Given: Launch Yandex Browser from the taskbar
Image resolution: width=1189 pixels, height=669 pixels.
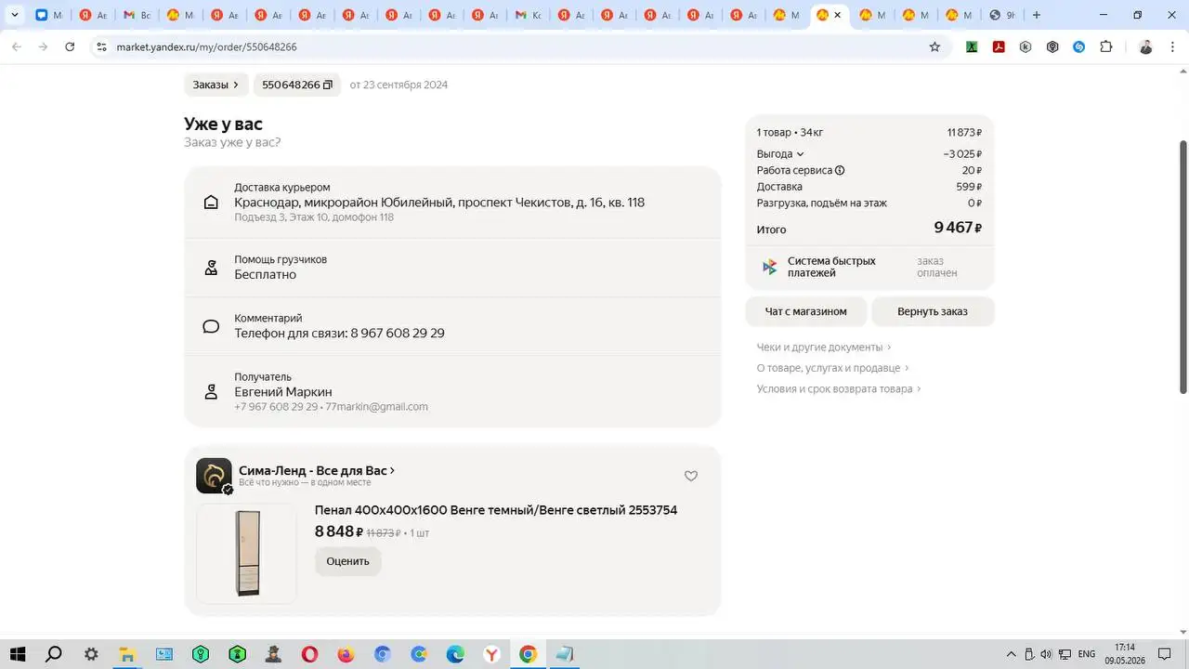Looking at the screenshot, I should (491, 654).
